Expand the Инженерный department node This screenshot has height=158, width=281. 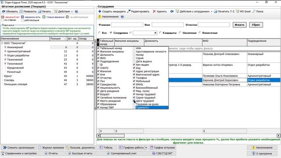point(5,47)
